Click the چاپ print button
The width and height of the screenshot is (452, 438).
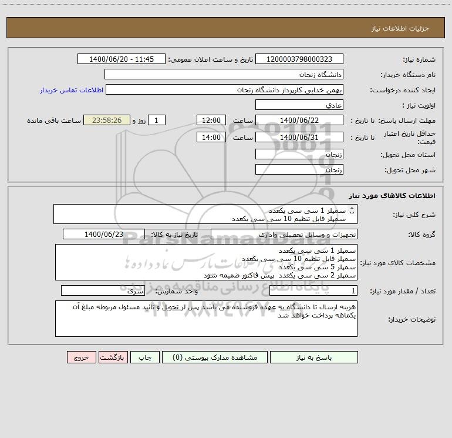[x=145, y=357]
